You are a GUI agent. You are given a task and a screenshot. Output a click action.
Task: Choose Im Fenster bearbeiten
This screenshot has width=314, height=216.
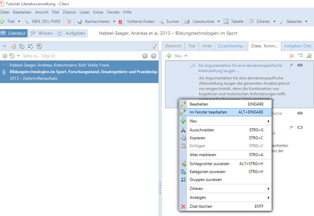click(x=225, y=112)
